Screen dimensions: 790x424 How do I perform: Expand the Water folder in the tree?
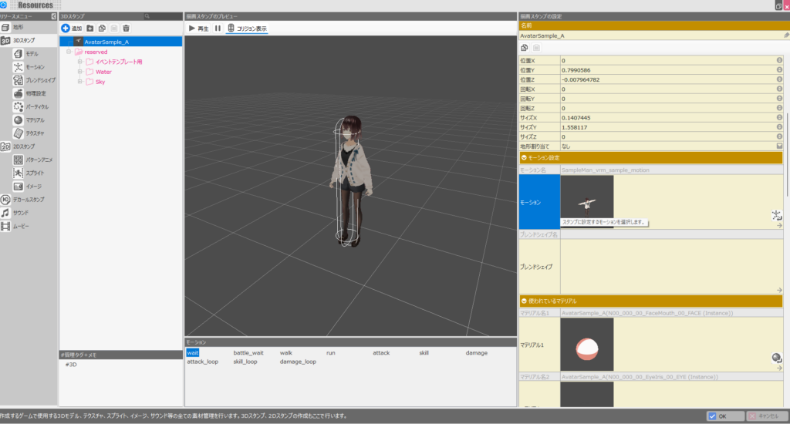click(79, 72)
